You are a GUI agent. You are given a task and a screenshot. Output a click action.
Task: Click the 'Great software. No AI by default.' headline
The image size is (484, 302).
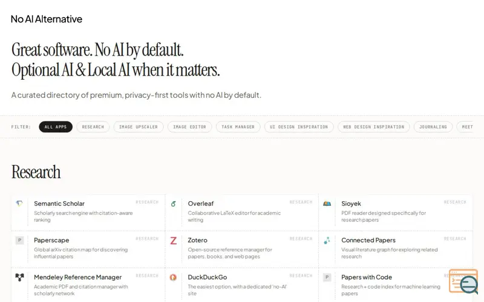click(97, 50)
